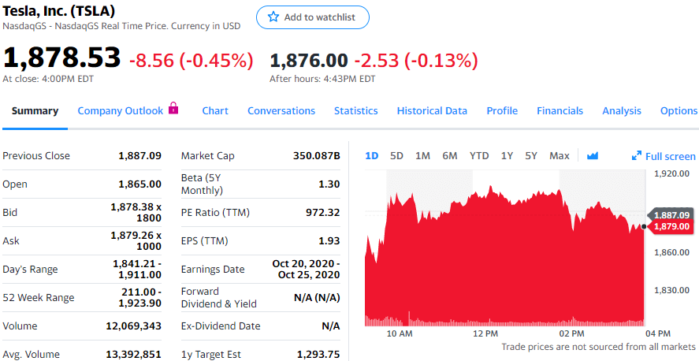This screenshot has height=361, width=699.
Task: Click the 1,879.00 price marker on chart
Action: 671,226
